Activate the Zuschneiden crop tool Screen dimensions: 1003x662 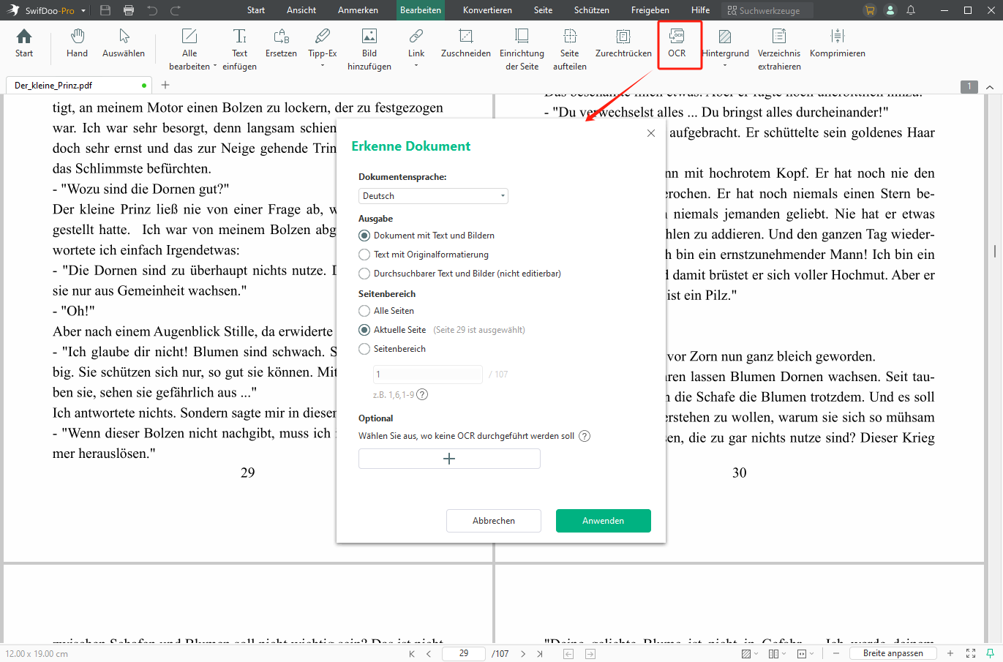465,43
